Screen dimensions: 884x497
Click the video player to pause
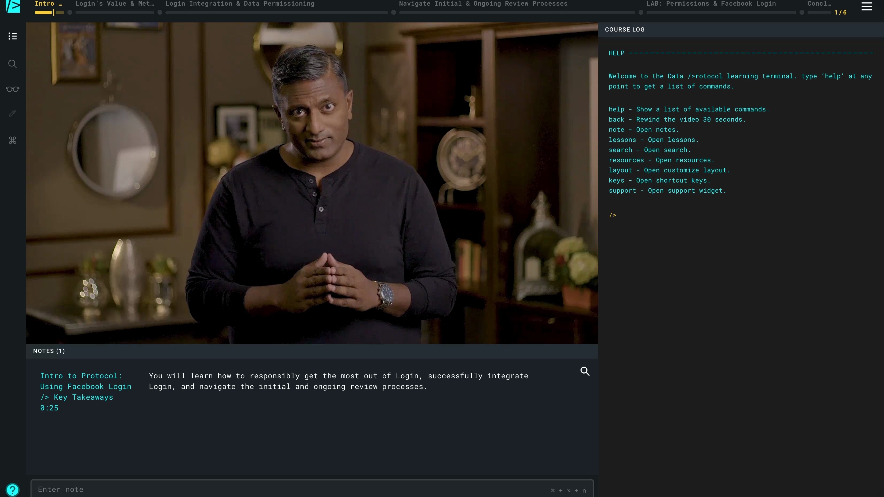(x=312, y=183)
